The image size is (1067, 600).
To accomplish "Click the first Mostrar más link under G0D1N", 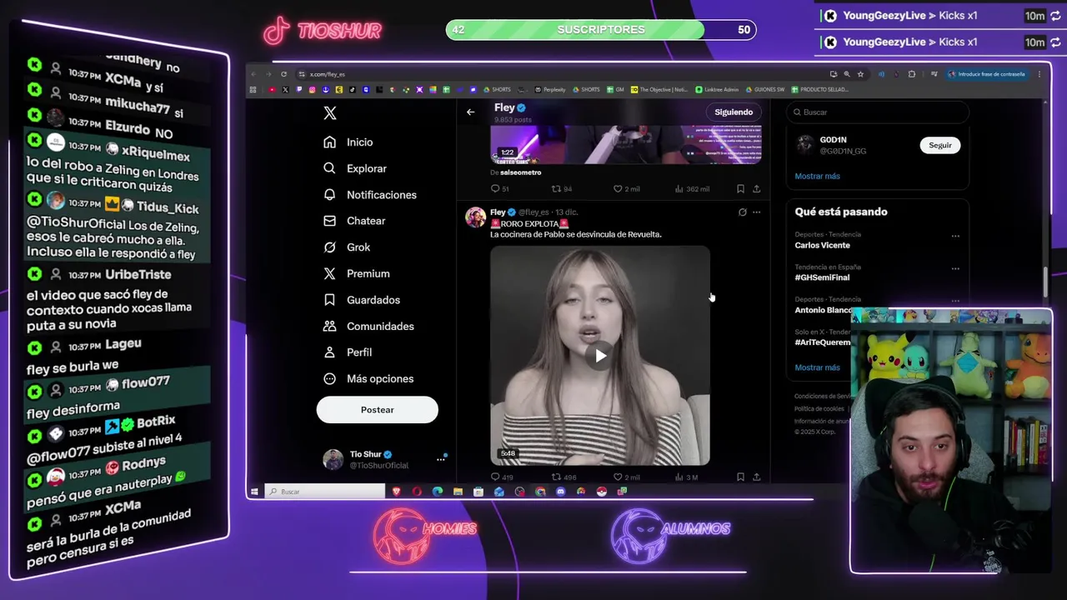I will click(817, 176).
